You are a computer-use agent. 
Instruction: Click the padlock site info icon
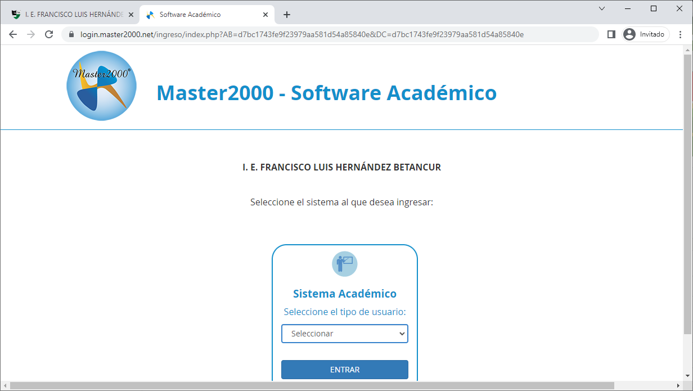pos(71,34)
